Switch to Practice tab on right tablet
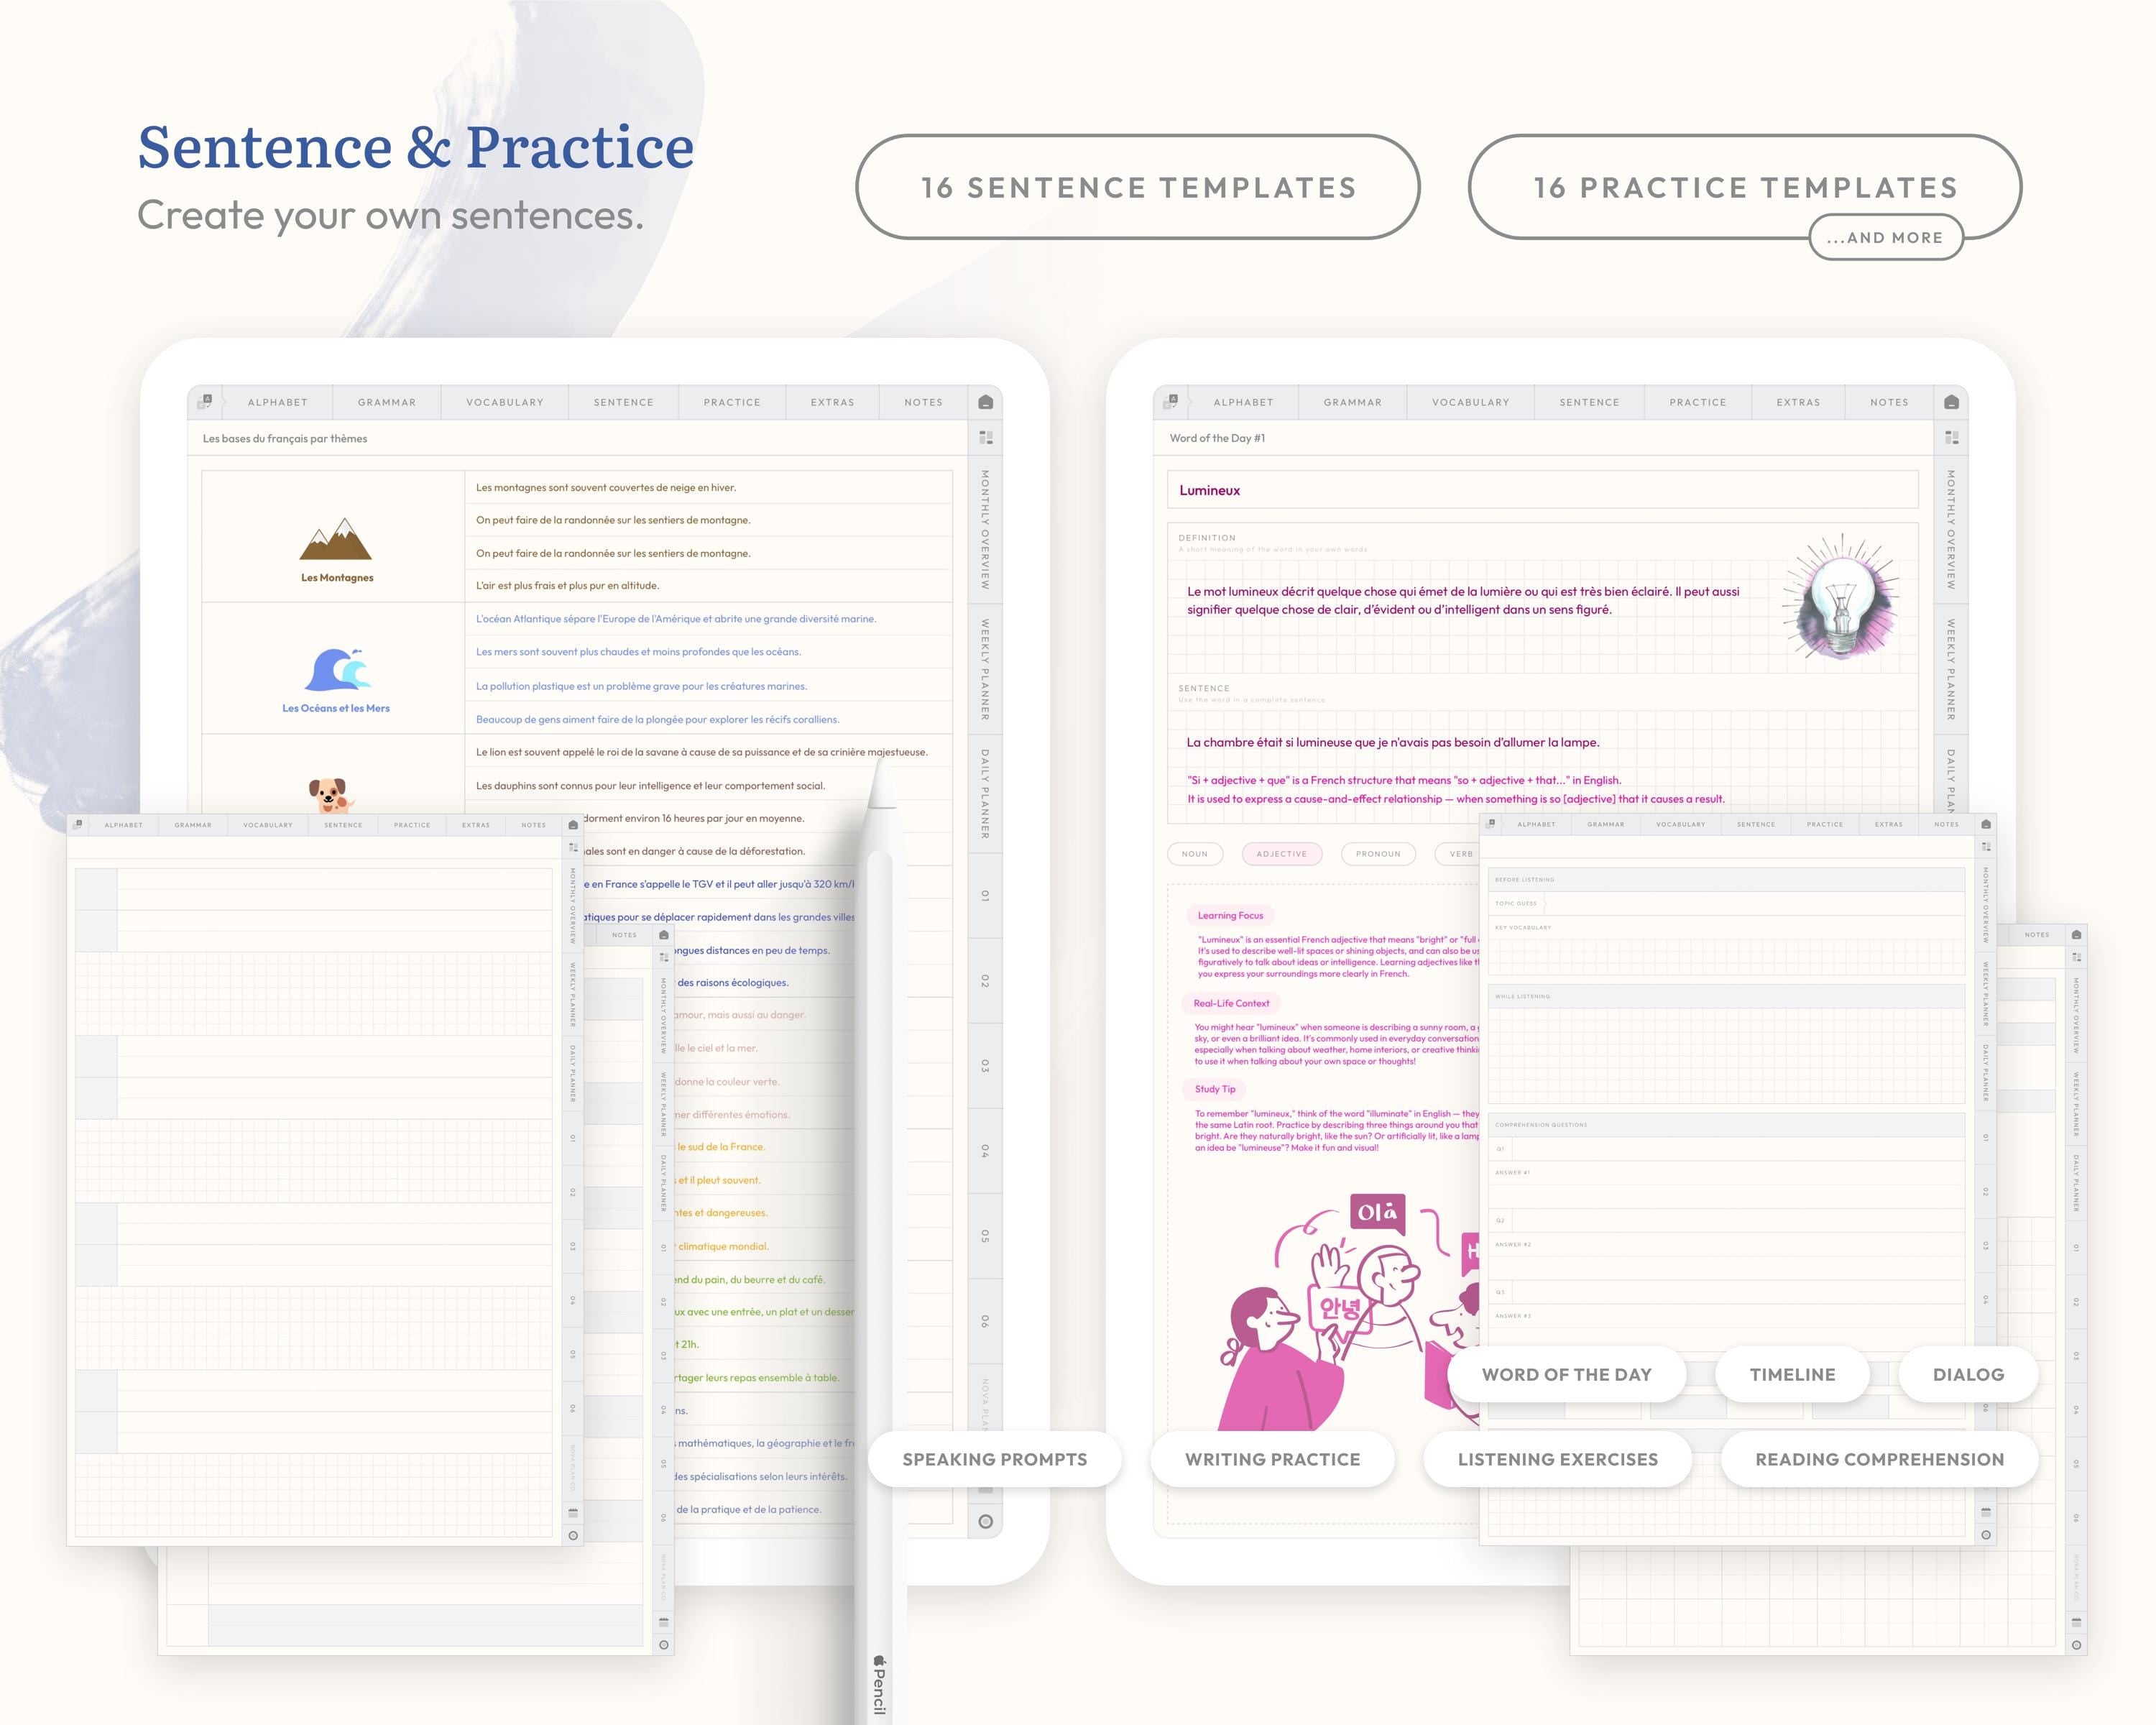Screen dimensions: 2156x1725 coord(1697,402)
